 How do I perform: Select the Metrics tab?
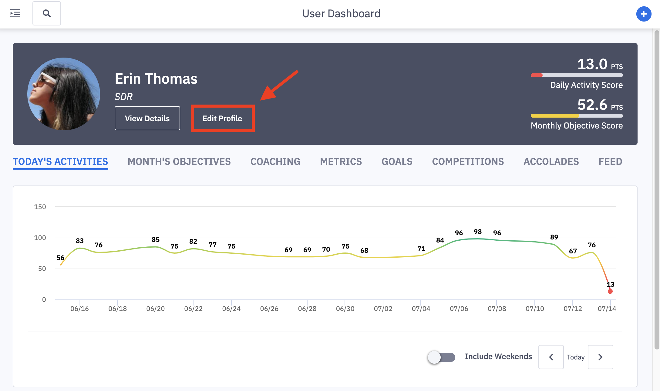[341, 162]
